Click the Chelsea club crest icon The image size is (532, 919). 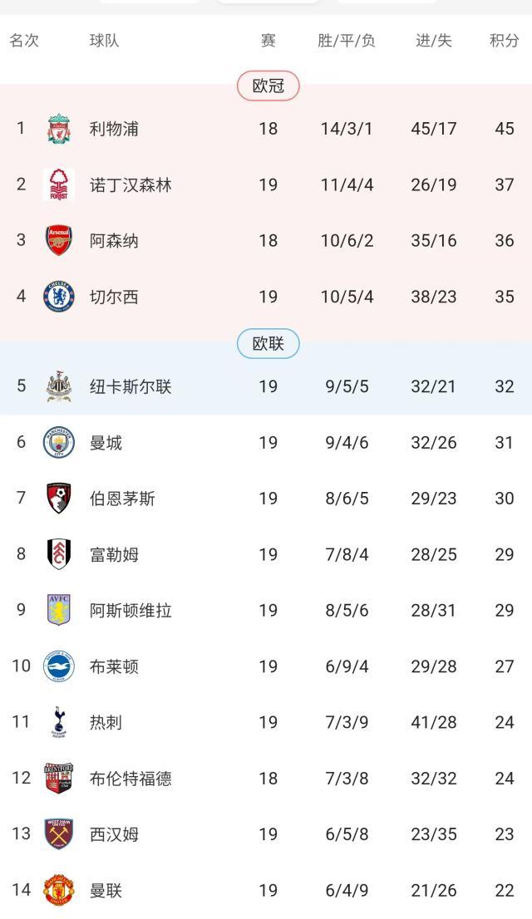pyautogui.click(x=59, y=297)
